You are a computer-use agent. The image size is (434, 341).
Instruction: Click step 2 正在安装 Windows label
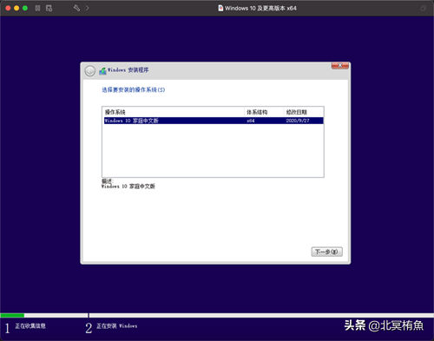tap(116, 326)
